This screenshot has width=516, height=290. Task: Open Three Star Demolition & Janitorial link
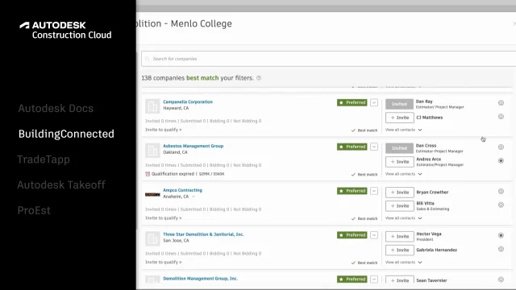click(203, 234)
